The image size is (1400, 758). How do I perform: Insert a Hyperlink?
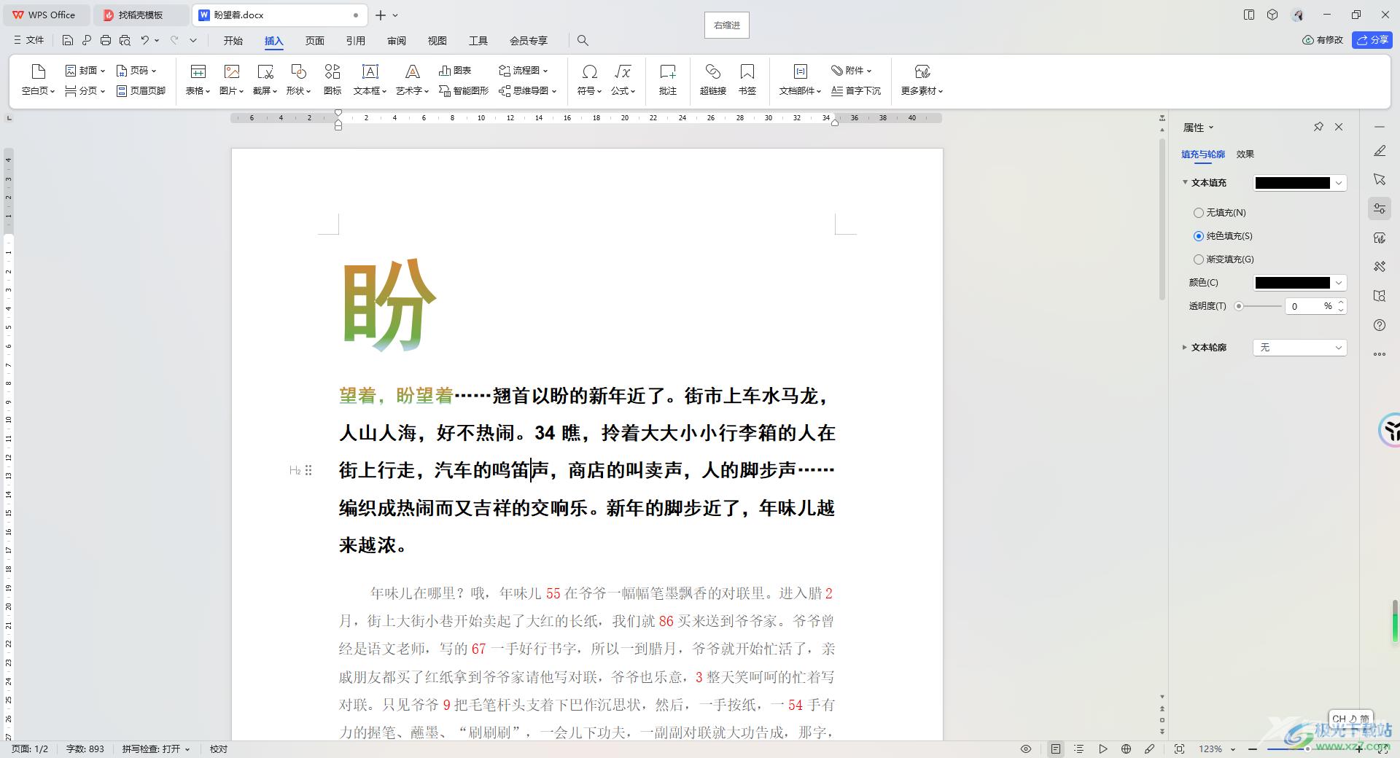click(712, 79)
